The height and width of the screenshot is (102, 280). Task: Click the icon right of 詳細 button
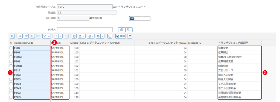point(130,36)
